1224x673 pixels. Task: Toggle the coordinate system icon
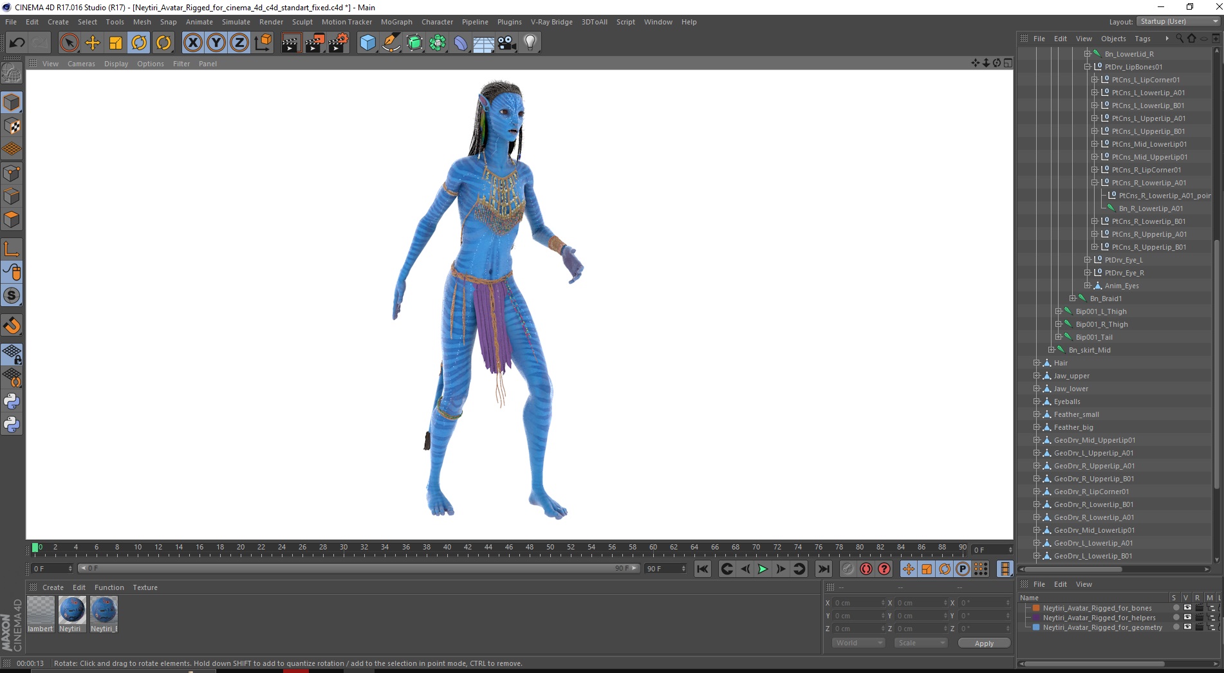[263, 43]
